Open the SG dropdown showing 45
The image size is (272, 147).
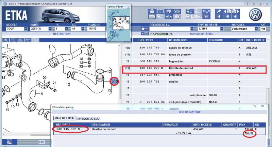pos(83,29)
